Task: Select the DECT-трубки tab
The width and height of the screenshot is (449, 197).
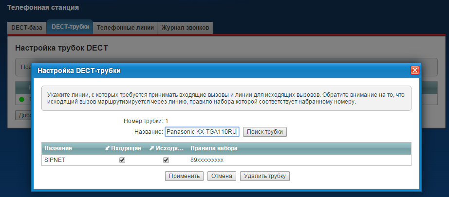Action: coord(70,27)
